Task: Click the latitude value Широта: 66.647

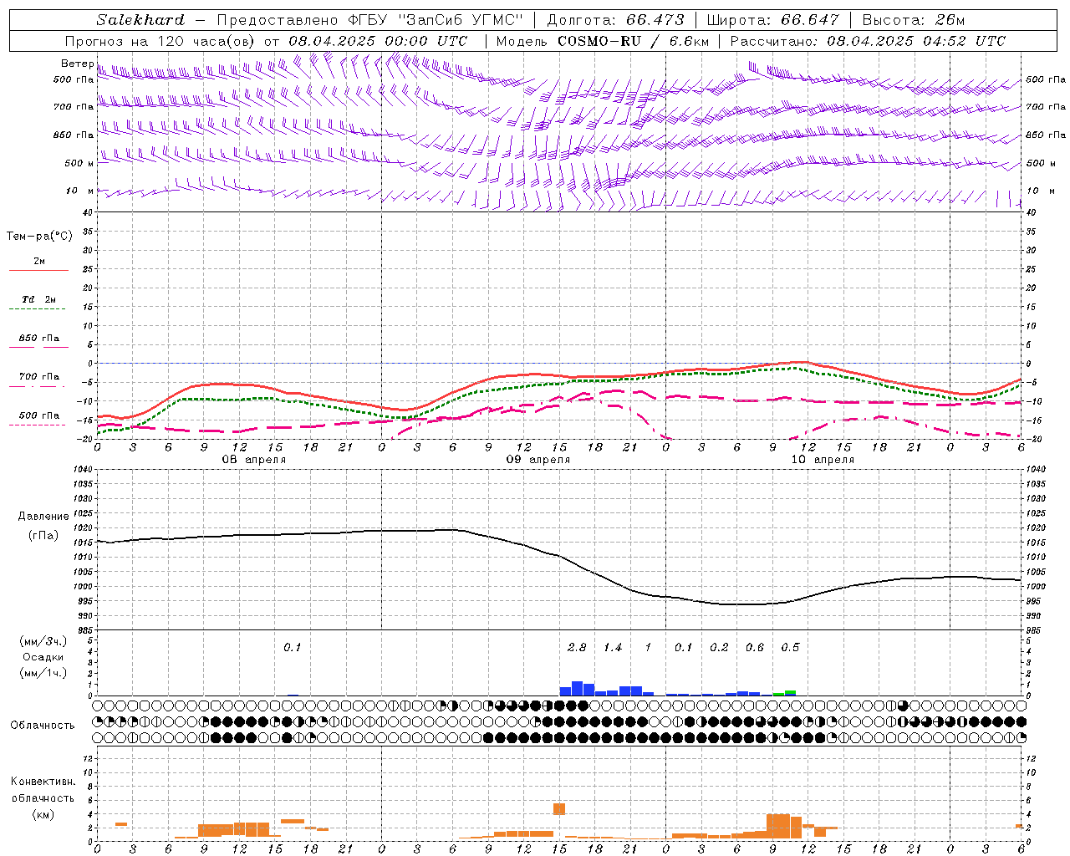Action: [774, 20]
